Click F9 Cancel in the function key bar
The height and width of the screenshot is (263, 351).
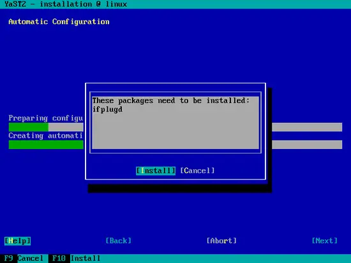(x=24, y=259)
